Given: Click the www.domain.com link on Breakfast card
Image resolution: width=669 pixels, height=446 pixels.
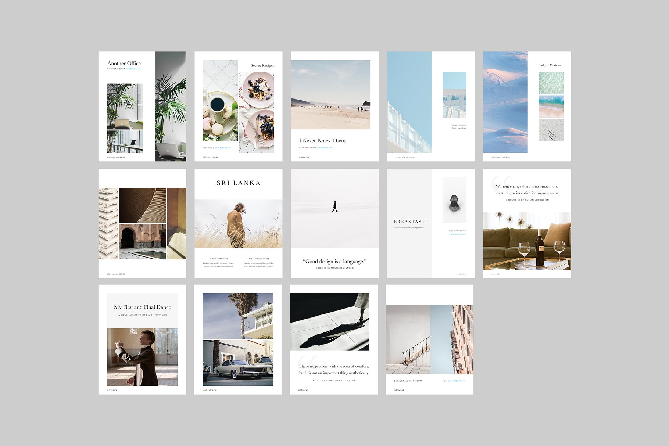Looking at the screenshot, I should (x=458, y=234).
